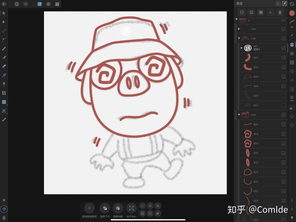Toggle visibility checkbox of 图层4 layer
The image size is (296, 222).
point(283,48)
